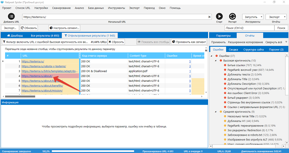Viewport: 289px width, 153px height.
Task: Open the https://texterra.ru/about/ link
Action: pos(37,76)
